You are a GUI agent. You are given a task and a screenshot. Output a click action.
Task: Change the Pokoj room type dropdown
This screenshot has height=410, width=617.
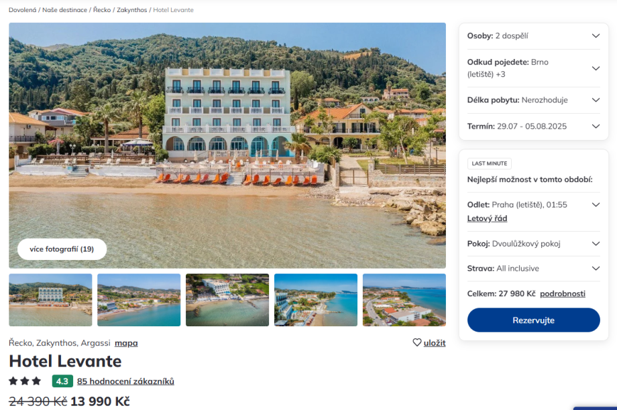596,244
